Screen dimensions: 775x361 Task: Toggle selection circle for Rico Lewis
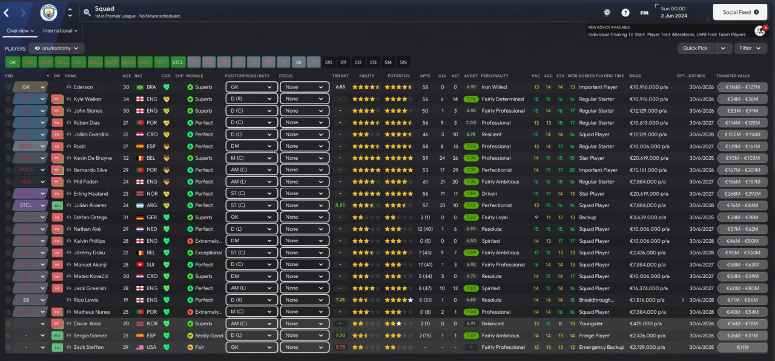coord(8,300)
